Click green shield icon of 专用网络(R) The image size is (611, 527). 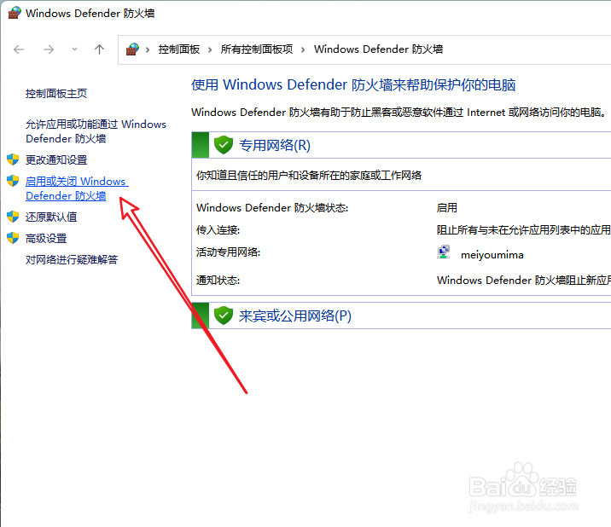224,145
